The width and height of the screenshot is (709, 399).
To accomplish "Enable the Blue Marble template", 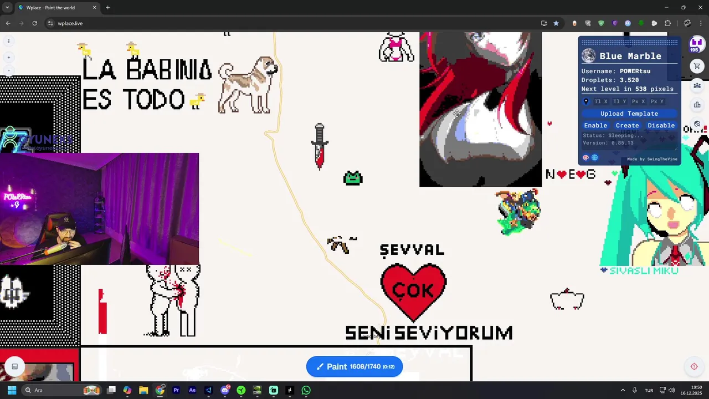I will pyautogui.click(x=595, y=125).
